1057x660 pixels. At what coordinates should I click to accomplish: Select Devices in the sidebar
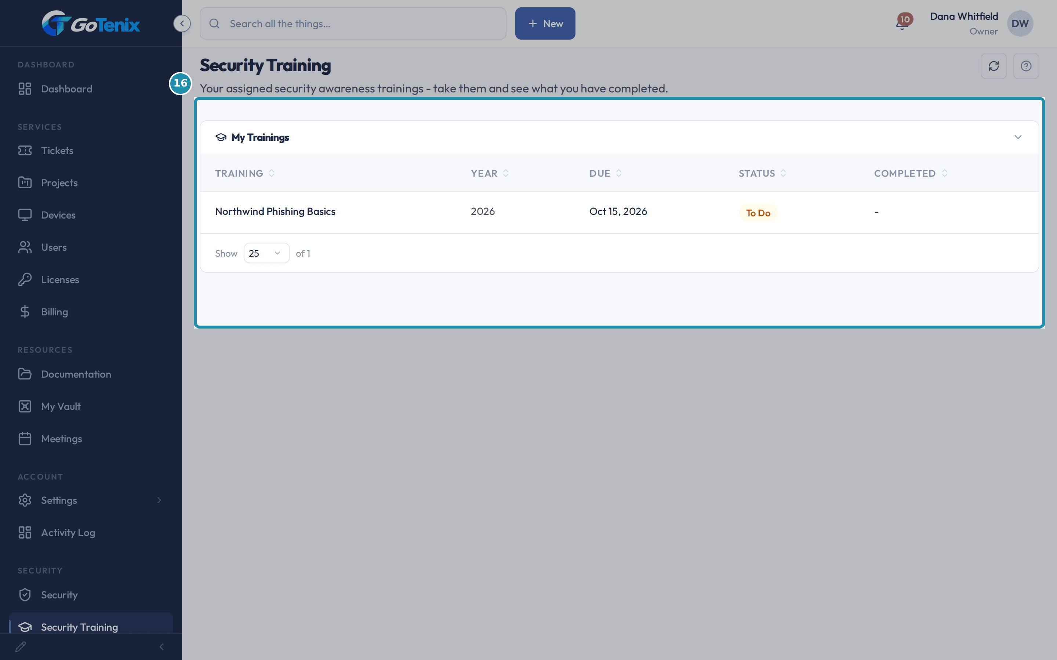91,215
